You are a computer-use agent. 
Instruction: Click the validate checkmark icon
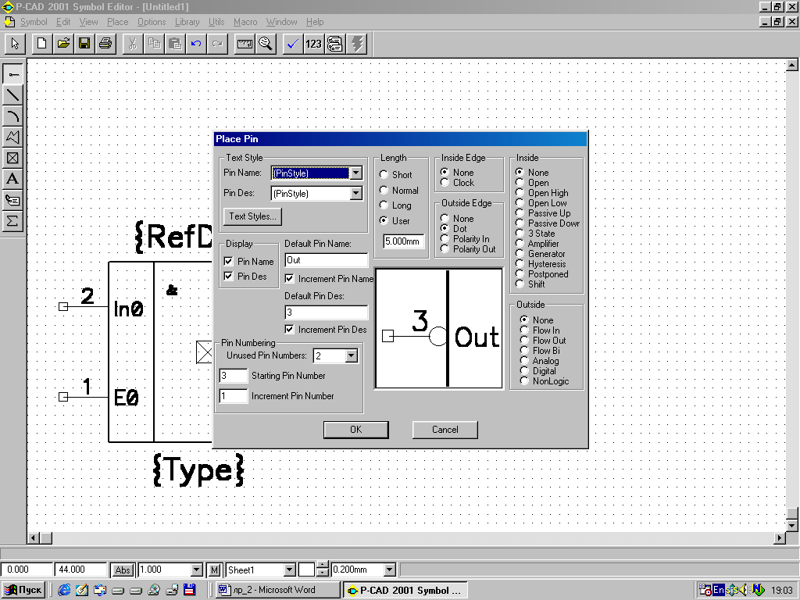[x=293, y=44]
